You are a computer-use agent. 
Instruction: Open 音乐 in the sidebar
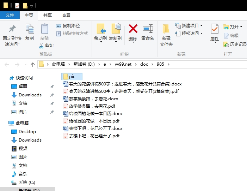(x=19, y=174)
